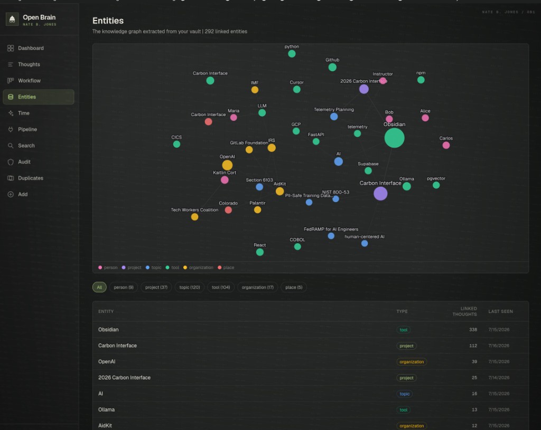
Task: Select the large Obsidian node
Action: coord(394,138)
